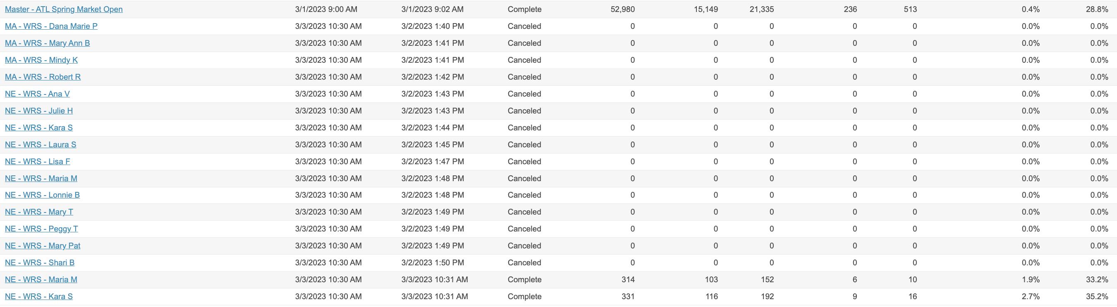Open MA - WRS - Dana Marie P link
The width and height of the screenshot is (1117, 307).
[51, 26]
